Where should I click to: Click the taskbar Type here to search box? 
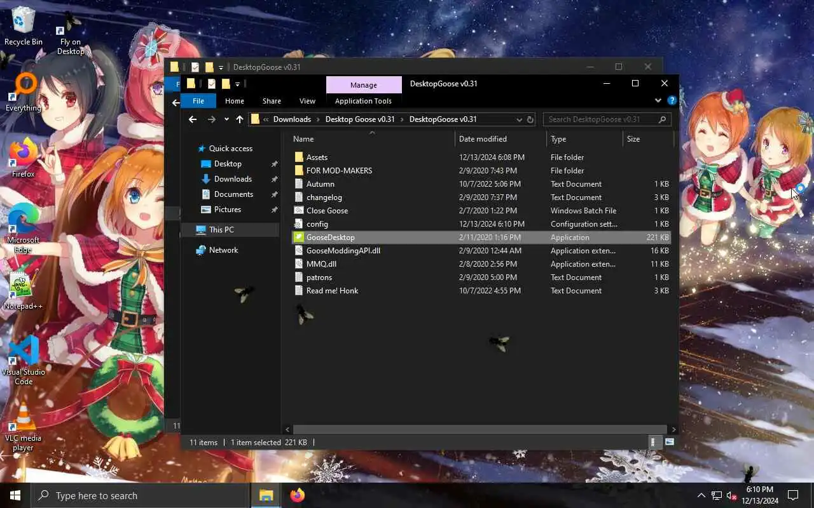pyautogui.click(x=140, y=495)
